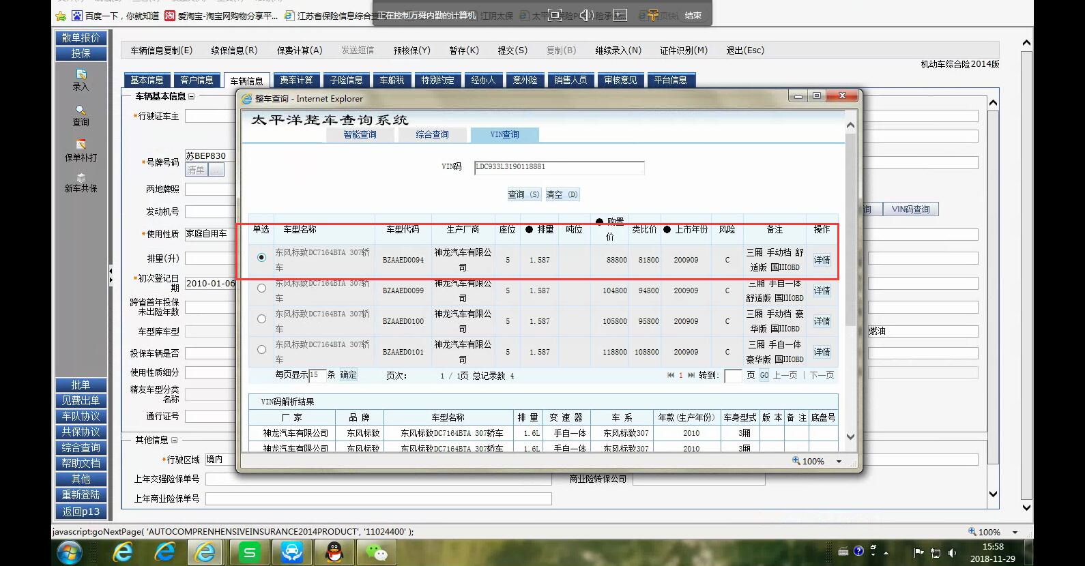The width and height of the screenshot is (1085, 566).
Task: Click 结束 on remote control bar
Action: [693, 15]
